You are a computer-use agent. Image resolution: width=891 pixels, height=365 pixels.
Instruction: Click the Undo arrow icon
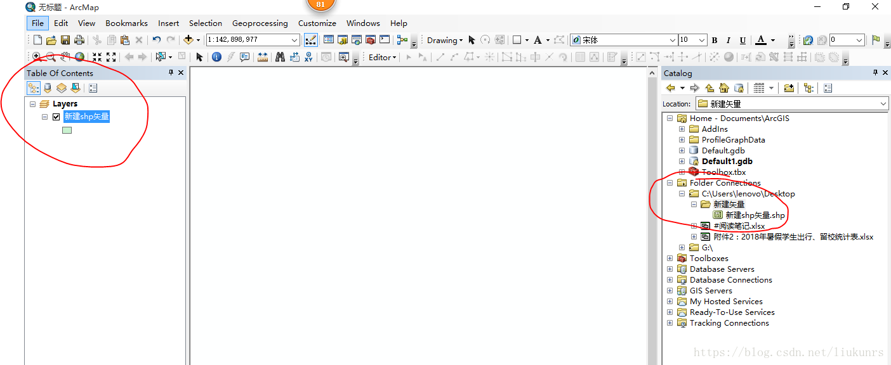(x=156, y=40)
